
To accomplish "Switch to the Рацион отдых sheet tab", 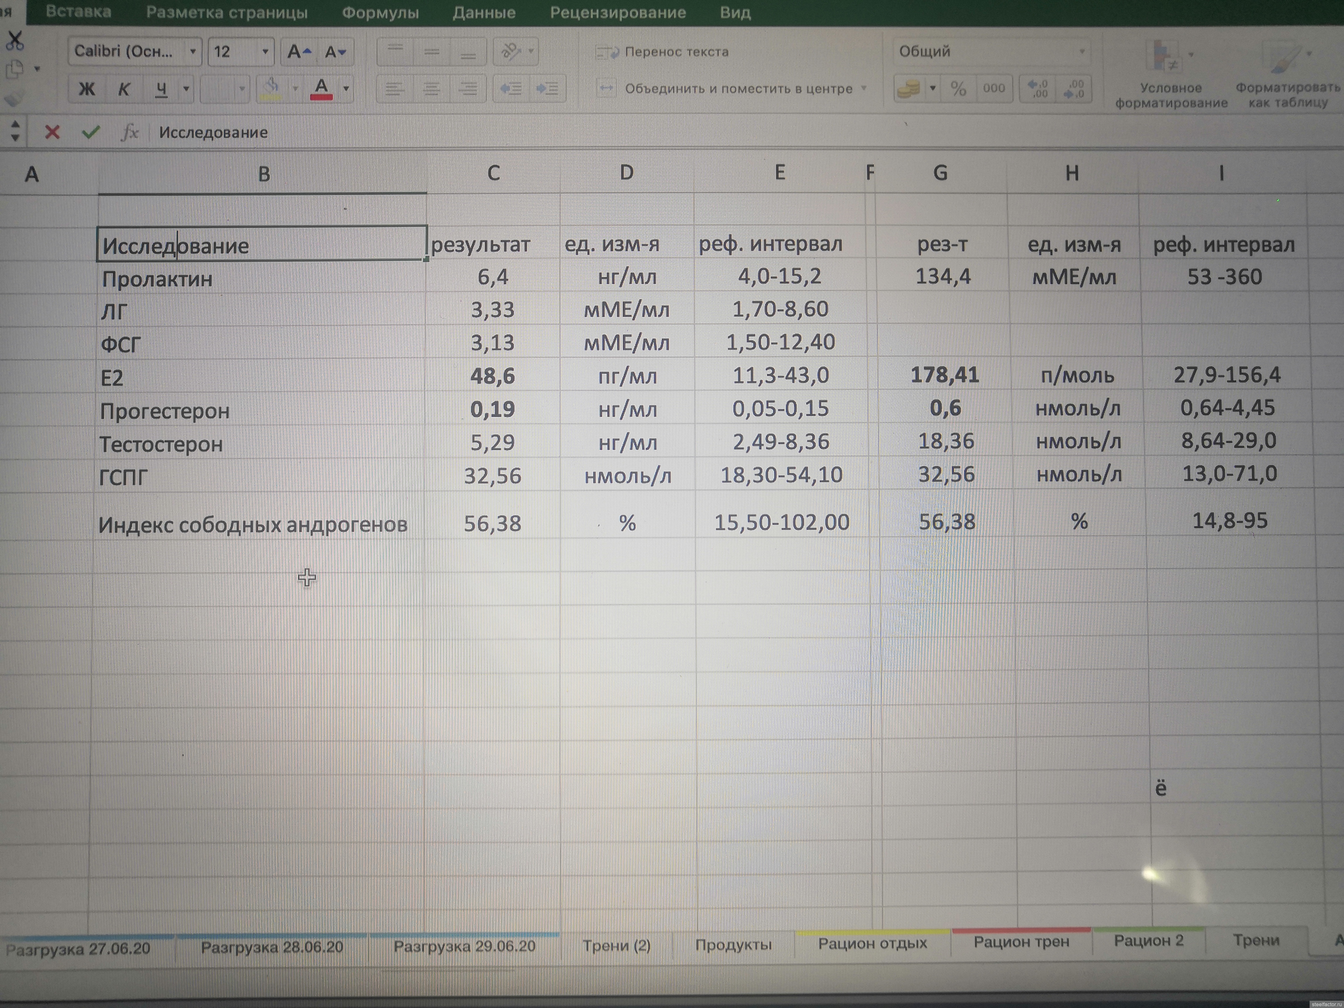I will (872, 944).
